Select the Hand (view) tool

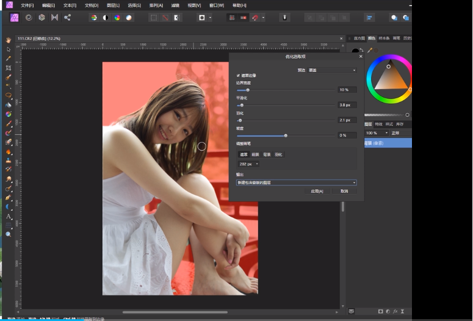[x=8, y=40]
